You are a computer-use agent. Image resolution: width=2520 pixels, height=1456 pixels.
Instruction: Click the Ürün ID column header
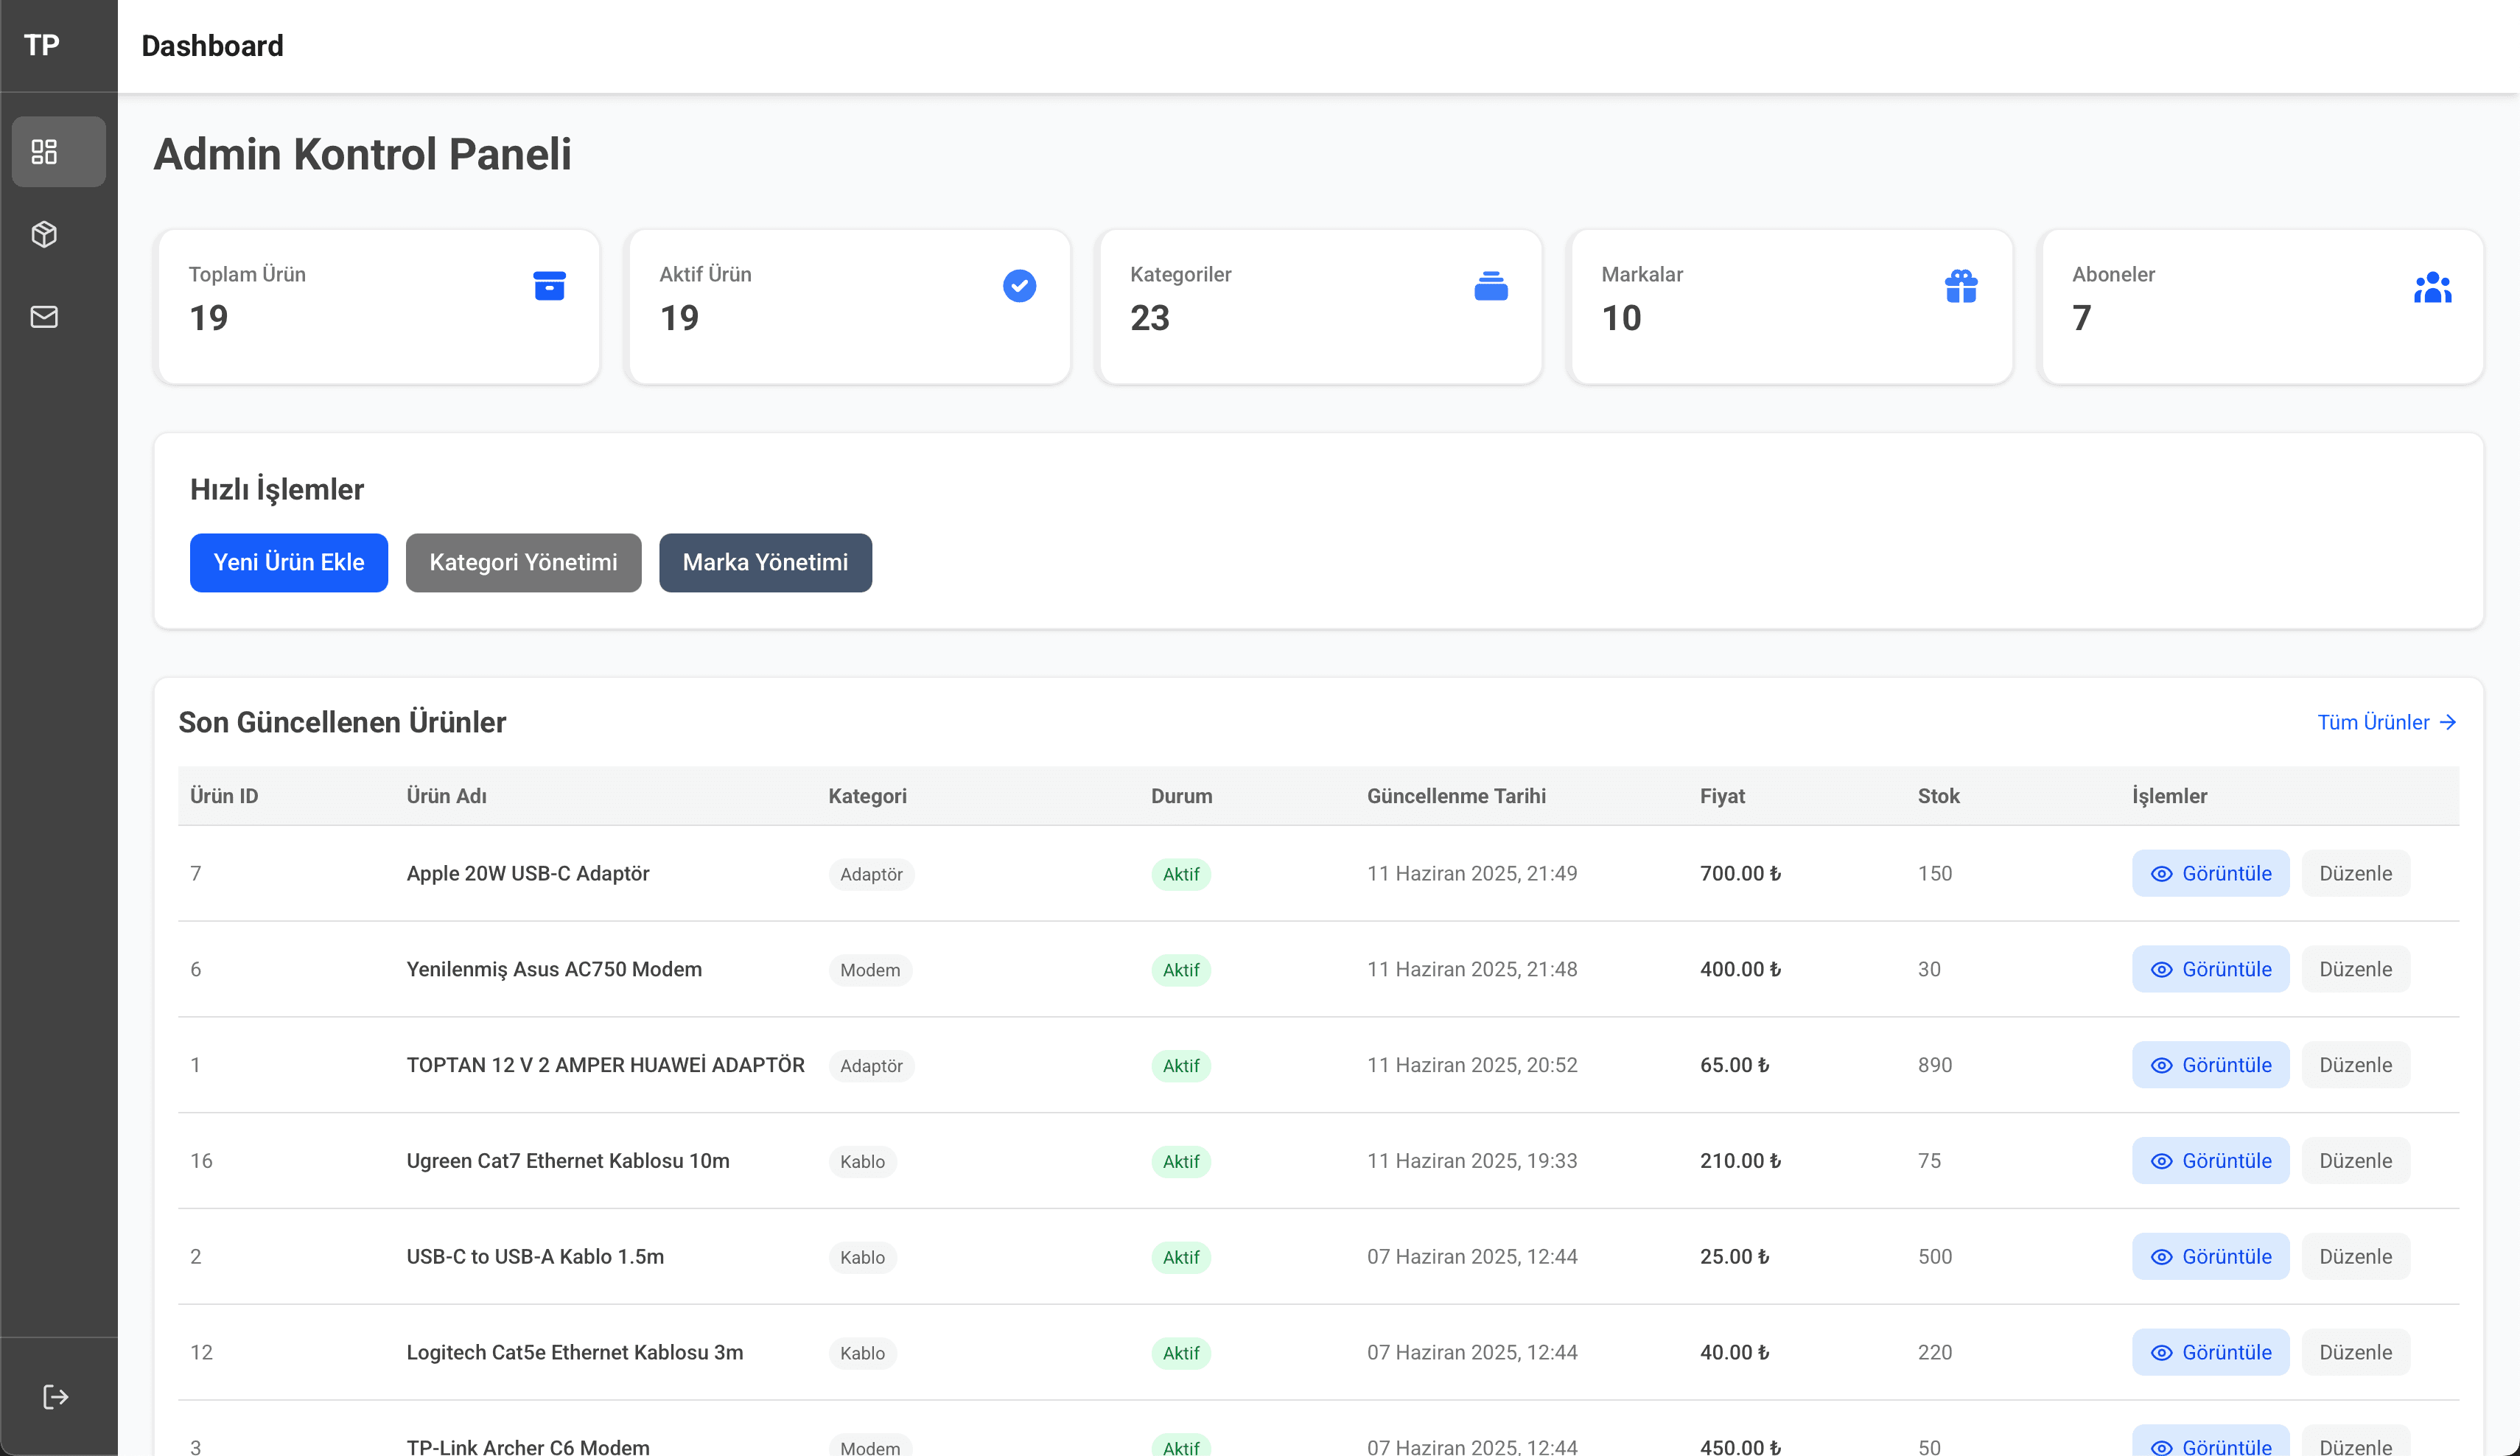(x=224, y=796)
